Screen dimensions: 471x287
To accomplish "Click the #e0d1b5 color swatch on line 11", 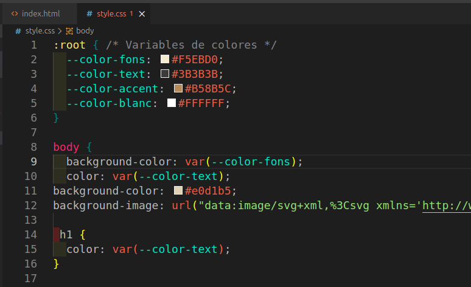I will click(x=178, y=191).
